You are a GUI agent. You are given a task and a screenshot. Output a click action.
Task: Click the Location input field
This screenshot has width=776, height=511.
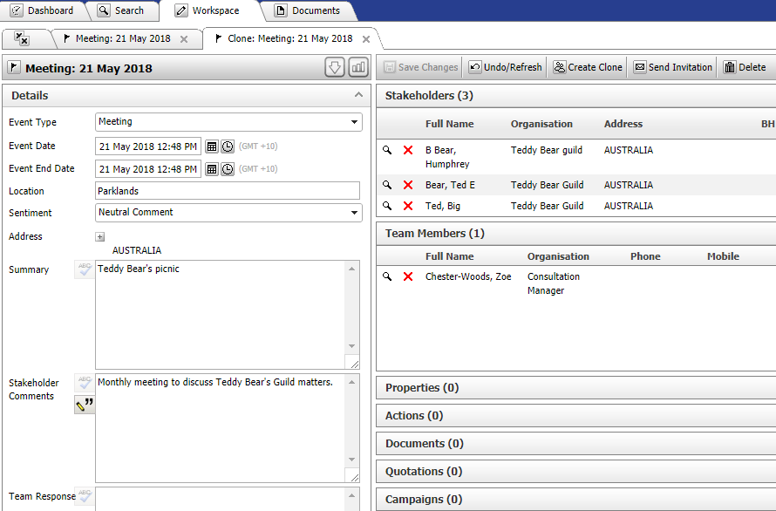[228, 191]
